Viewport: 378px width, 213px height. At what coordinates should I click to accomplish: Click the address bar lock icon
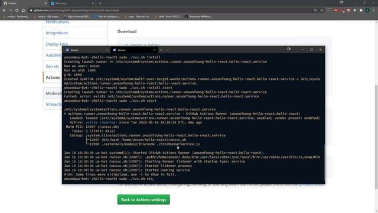pos(31,11)
